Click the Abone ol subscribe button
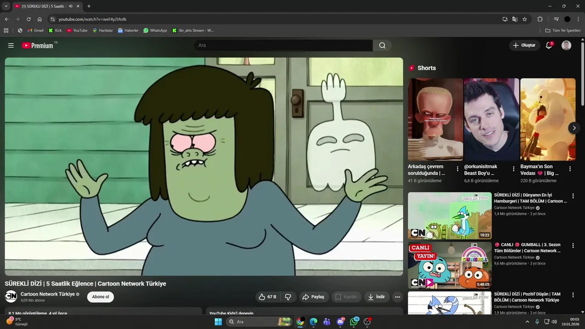This screenshot has height=329, width=585. pos(101,297)
